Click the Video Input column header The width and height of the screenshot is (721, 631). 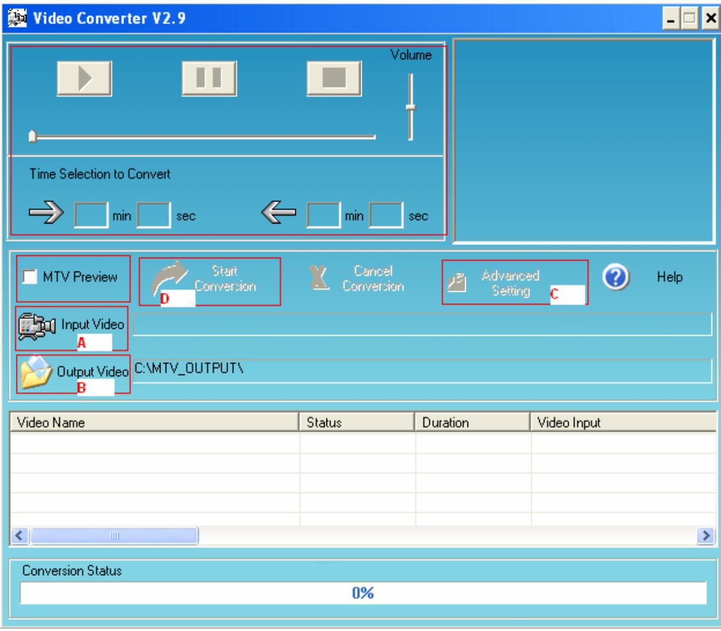[x=623, y=422]
